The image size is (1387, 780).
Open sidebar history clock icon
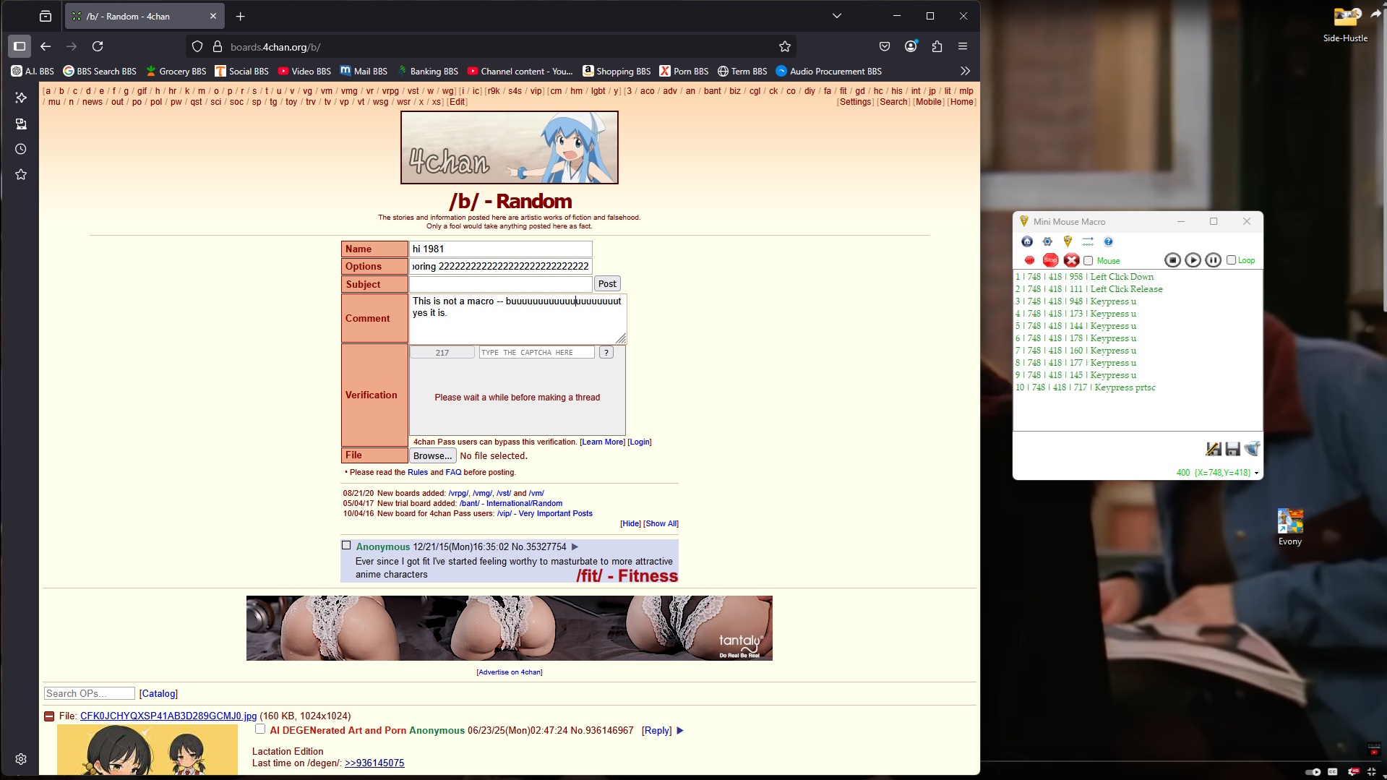[21, 149]
